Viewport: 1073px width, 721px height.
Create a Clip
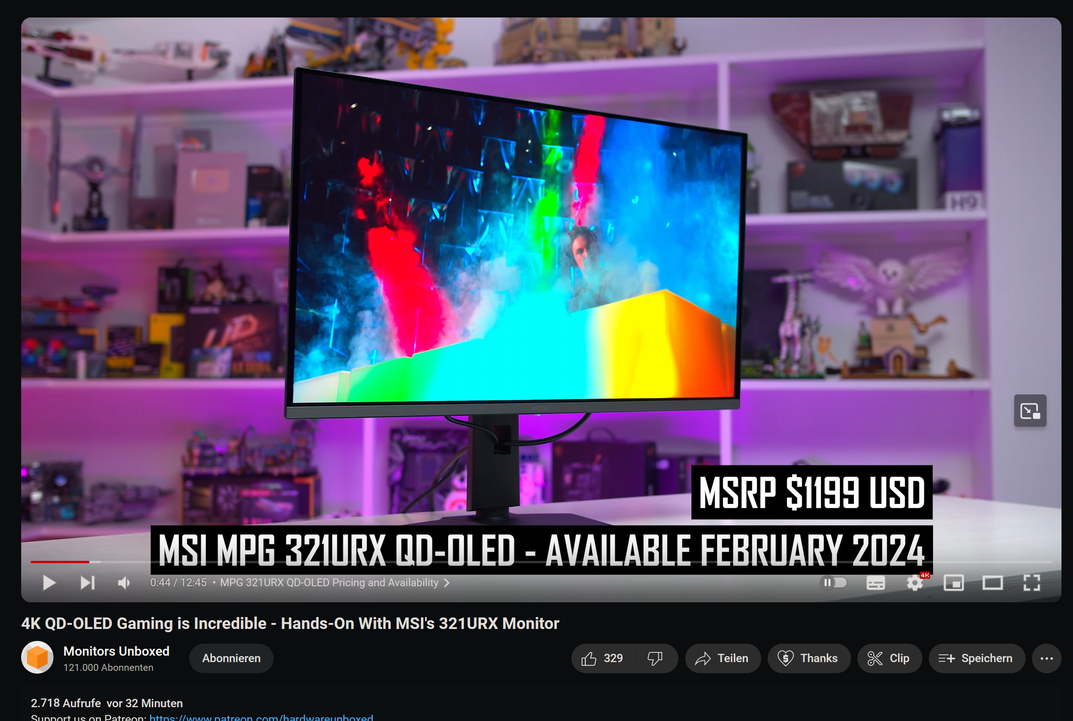[889, 658]
